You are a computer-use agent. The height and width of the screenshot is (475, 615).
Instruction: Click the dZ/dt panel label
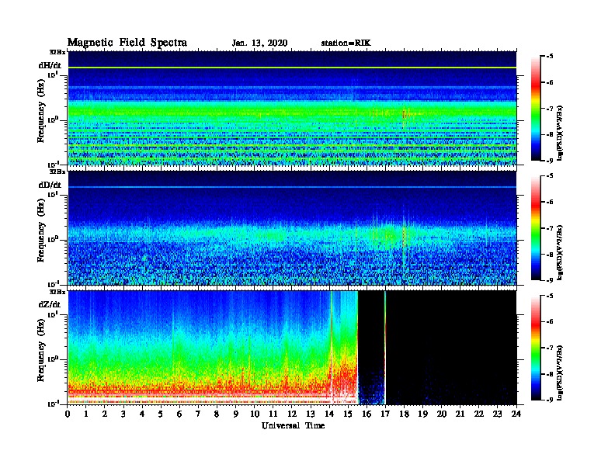tap(50, 304)
